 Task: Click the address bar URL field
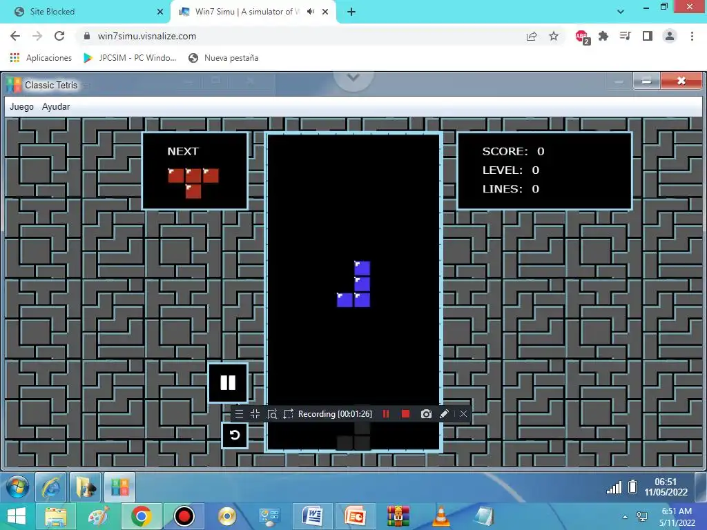pos(298,36)
